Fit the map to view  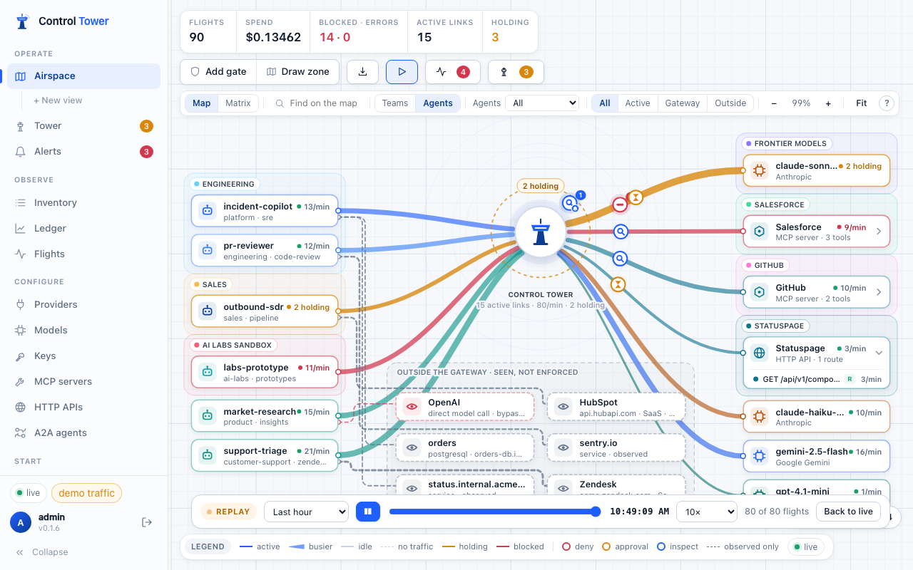coord(862,103)
